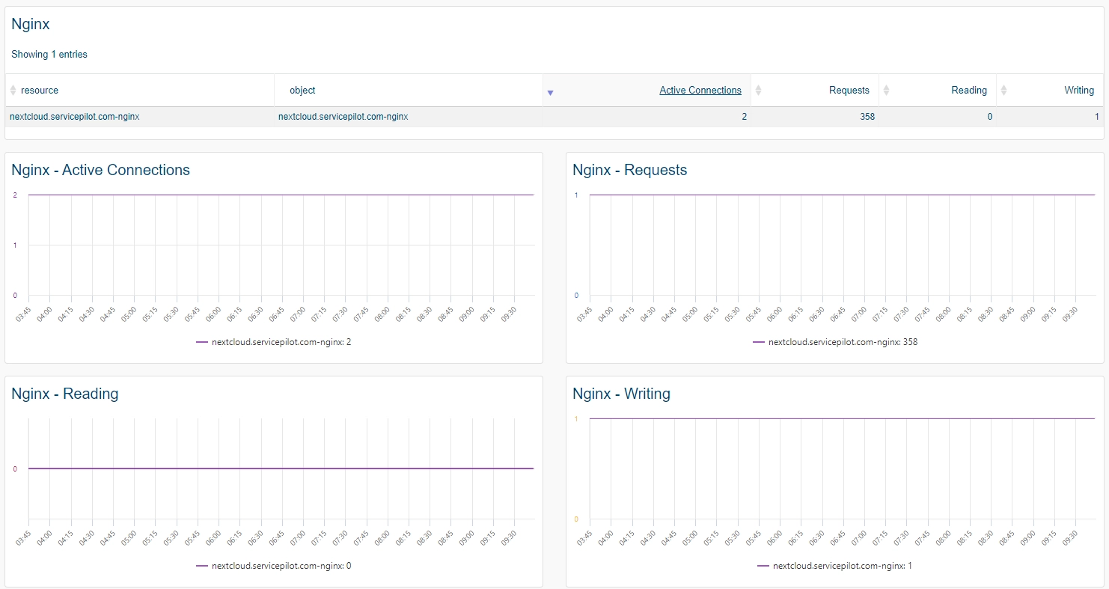Click the Nginx table heading
Screen dimensions: 1109x589
(x=31, y=24)
